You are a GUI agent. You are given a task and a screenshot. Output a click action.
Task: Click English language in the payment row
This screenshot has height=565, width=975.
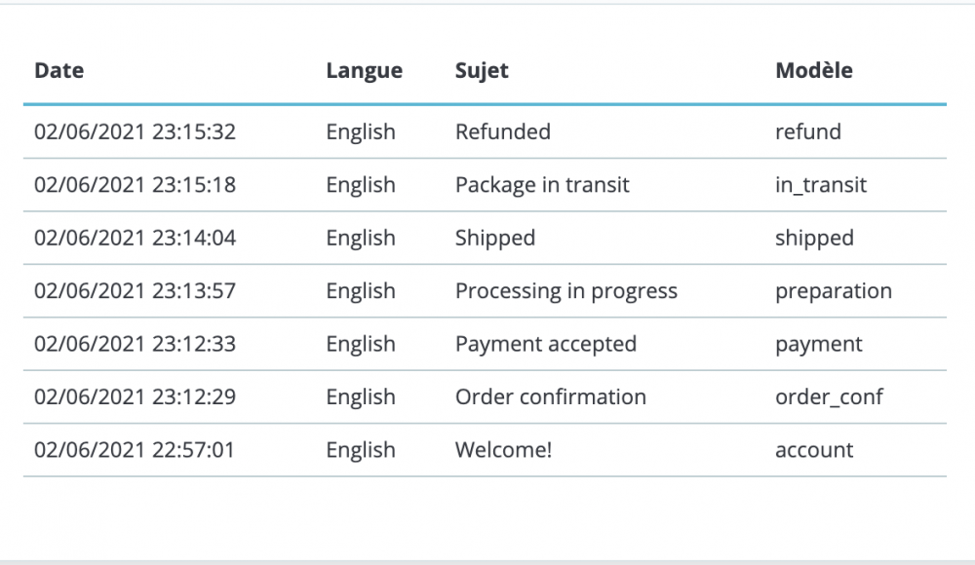click(361, 344)
